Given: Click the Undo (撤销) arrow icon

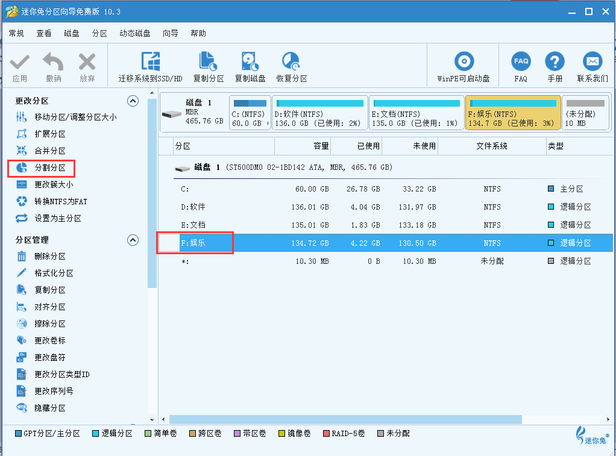Looking at the screenshot, I should (53, 62).
